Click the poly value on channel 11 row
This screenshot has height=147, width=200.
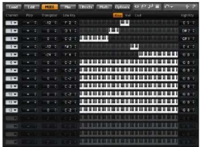click(x=28, y=102)
